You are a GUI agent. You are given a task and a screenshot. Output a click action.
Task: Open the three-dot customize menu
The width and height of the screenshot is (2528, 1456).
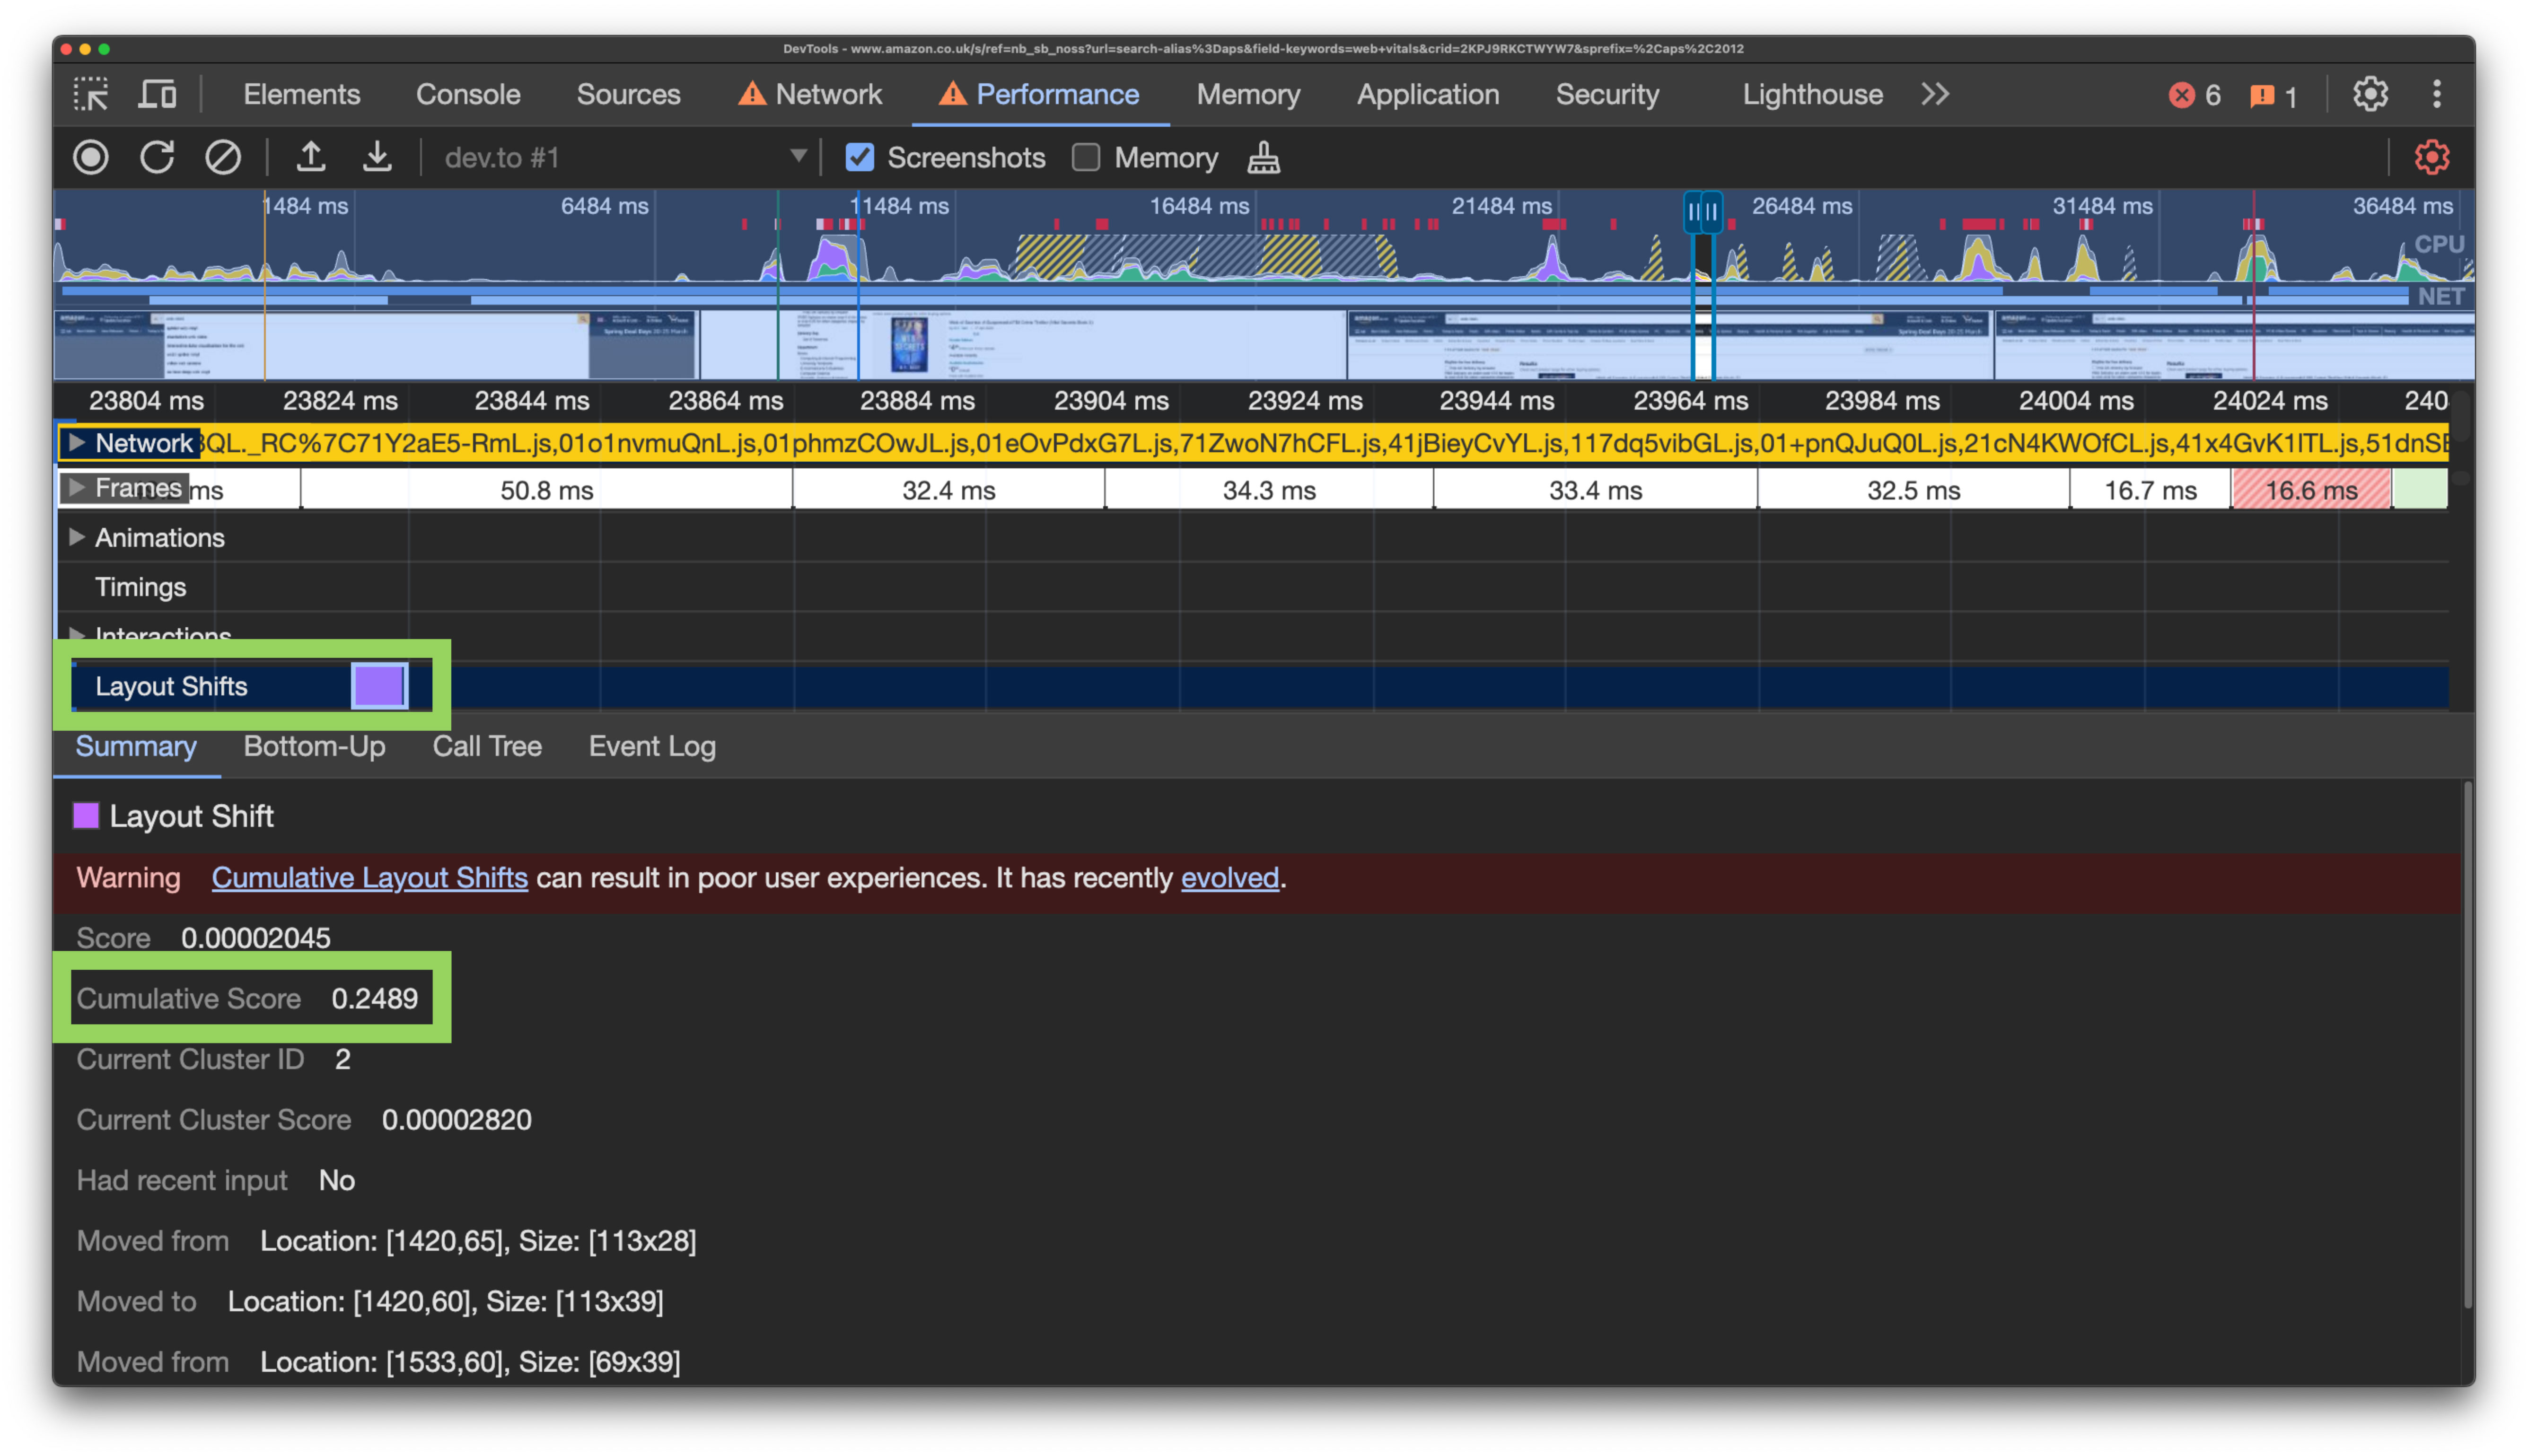(x=2437, y=94)
